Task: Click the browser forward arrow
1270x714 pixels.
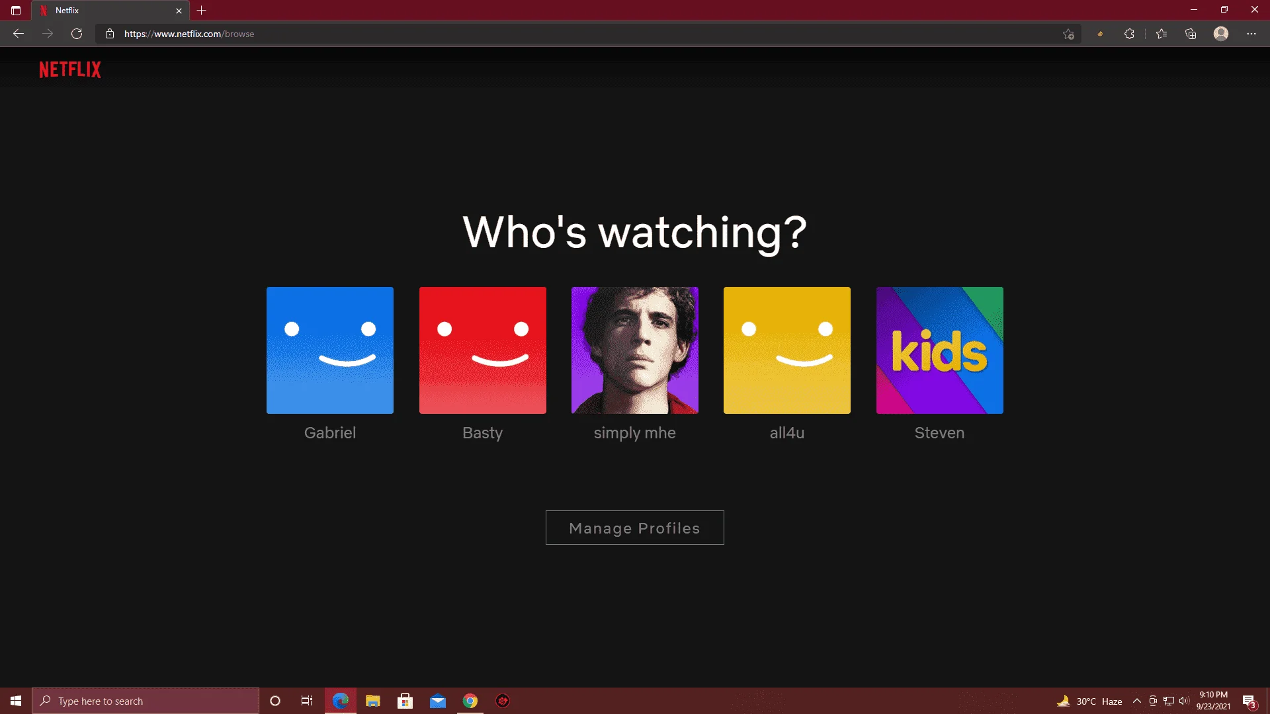Action: (48, 34)
